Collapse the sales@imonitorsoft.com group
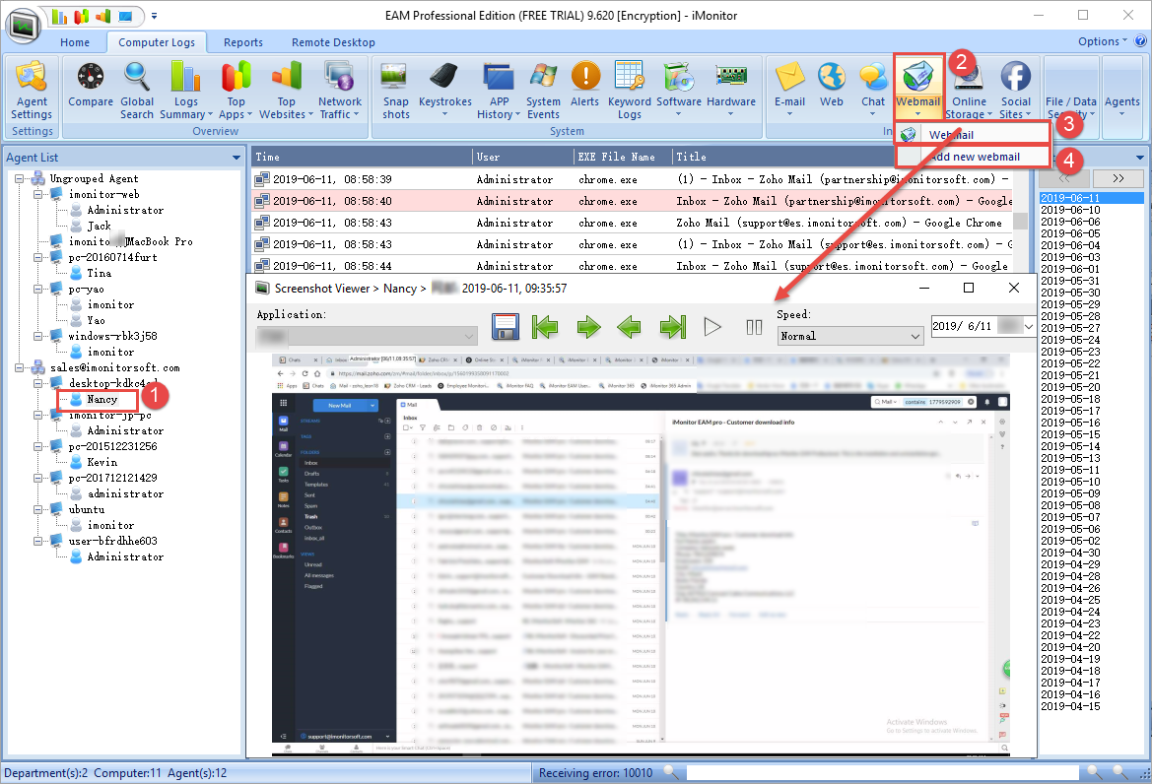1152x784 pixels. pos(20,367)
